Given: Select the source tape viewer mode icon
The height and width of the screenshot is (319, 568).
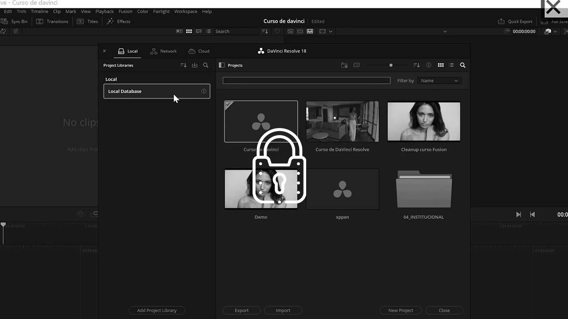Looking at the screenshot, I should tap(300, 31).
